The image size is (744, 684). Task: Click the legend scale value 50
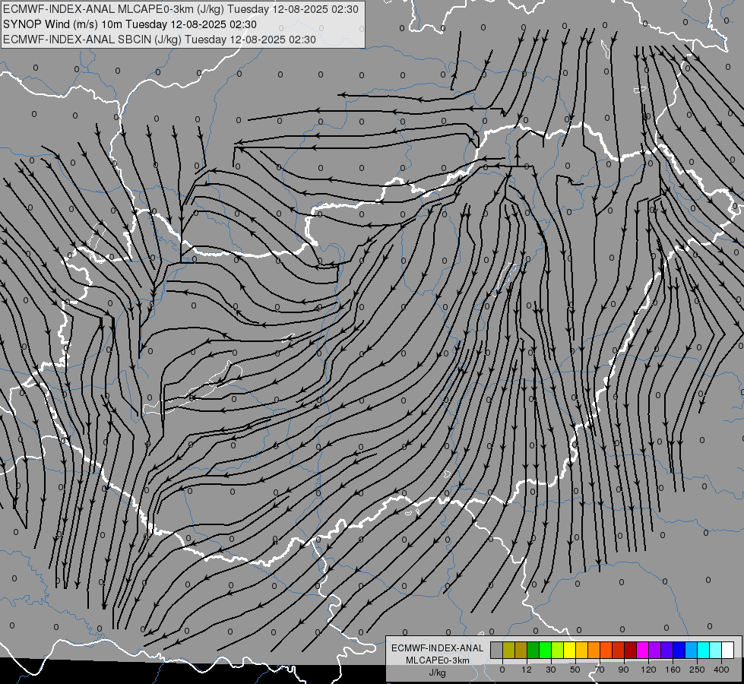pos(575,670)
